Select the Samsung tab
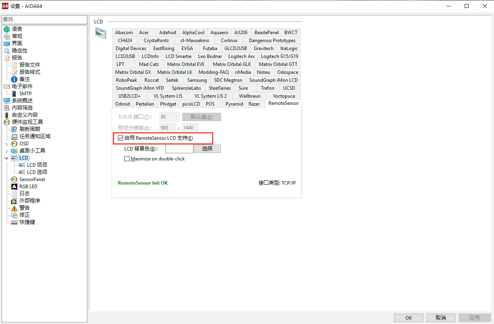The width and height of the screenshot is (494, 324). click(197, 80)
